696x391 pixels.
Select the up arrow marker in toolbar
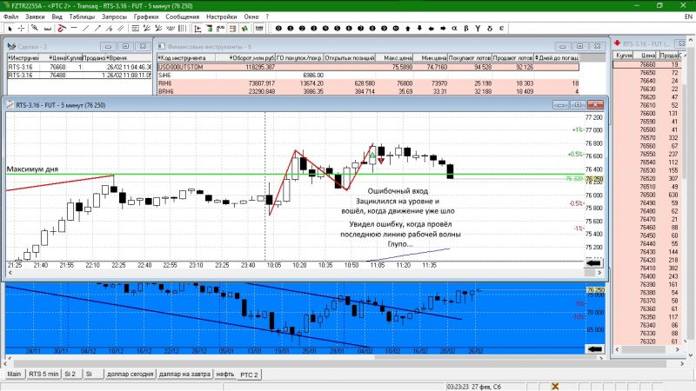coord(407,29)
